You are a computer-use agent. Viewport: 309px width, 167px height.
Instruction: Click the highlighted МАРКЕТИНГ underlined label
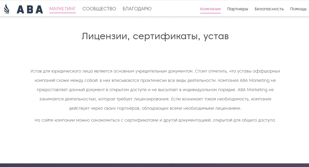[63, 9]
